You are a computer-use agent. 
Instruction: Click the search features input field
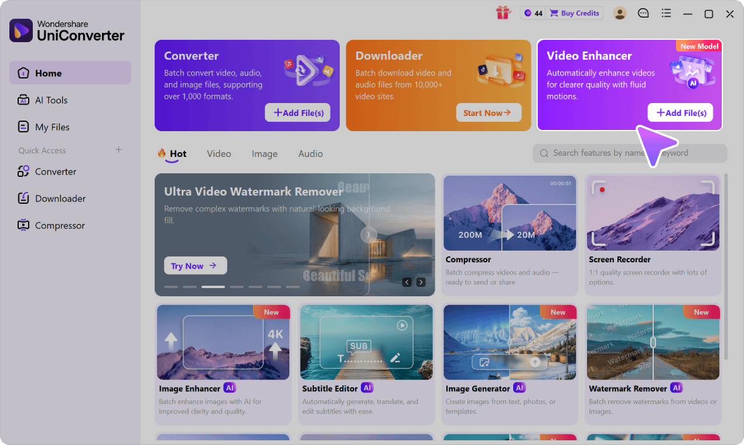coord(630,153)
